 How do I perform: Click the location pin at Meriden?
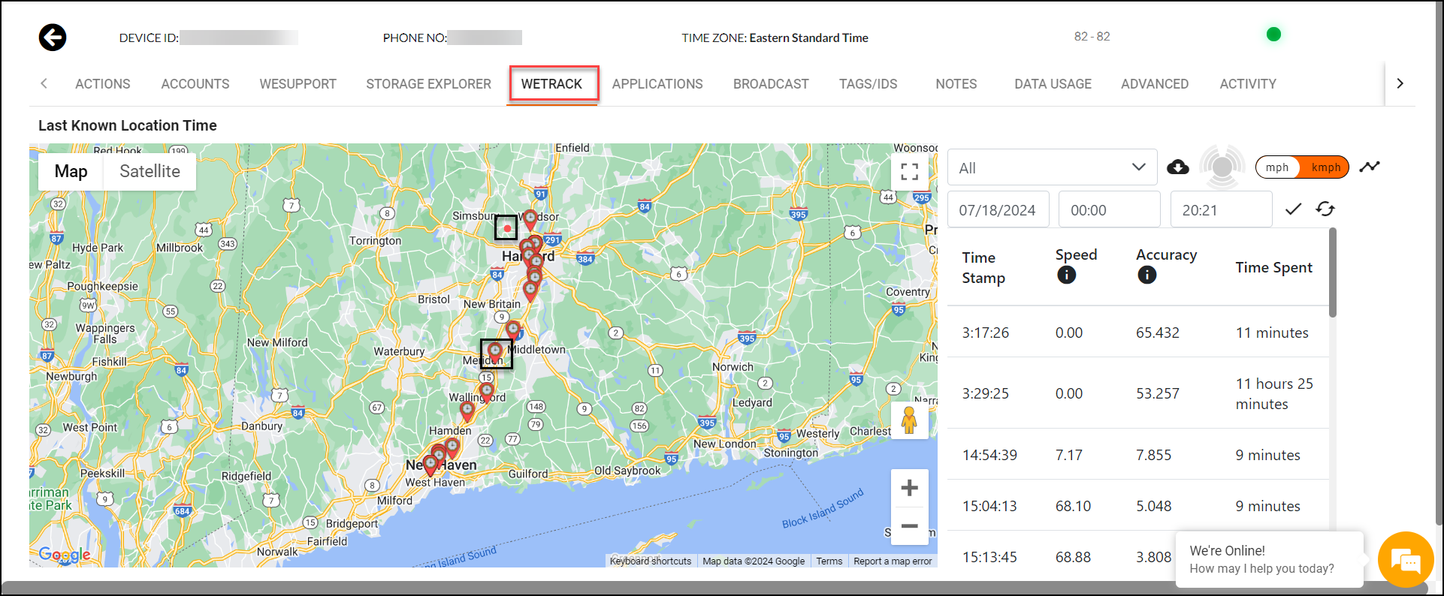point(495,351)
